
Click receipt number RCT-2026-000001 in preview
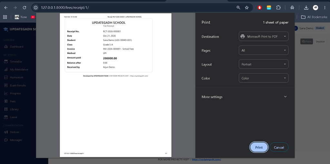[x=112, y=31]
